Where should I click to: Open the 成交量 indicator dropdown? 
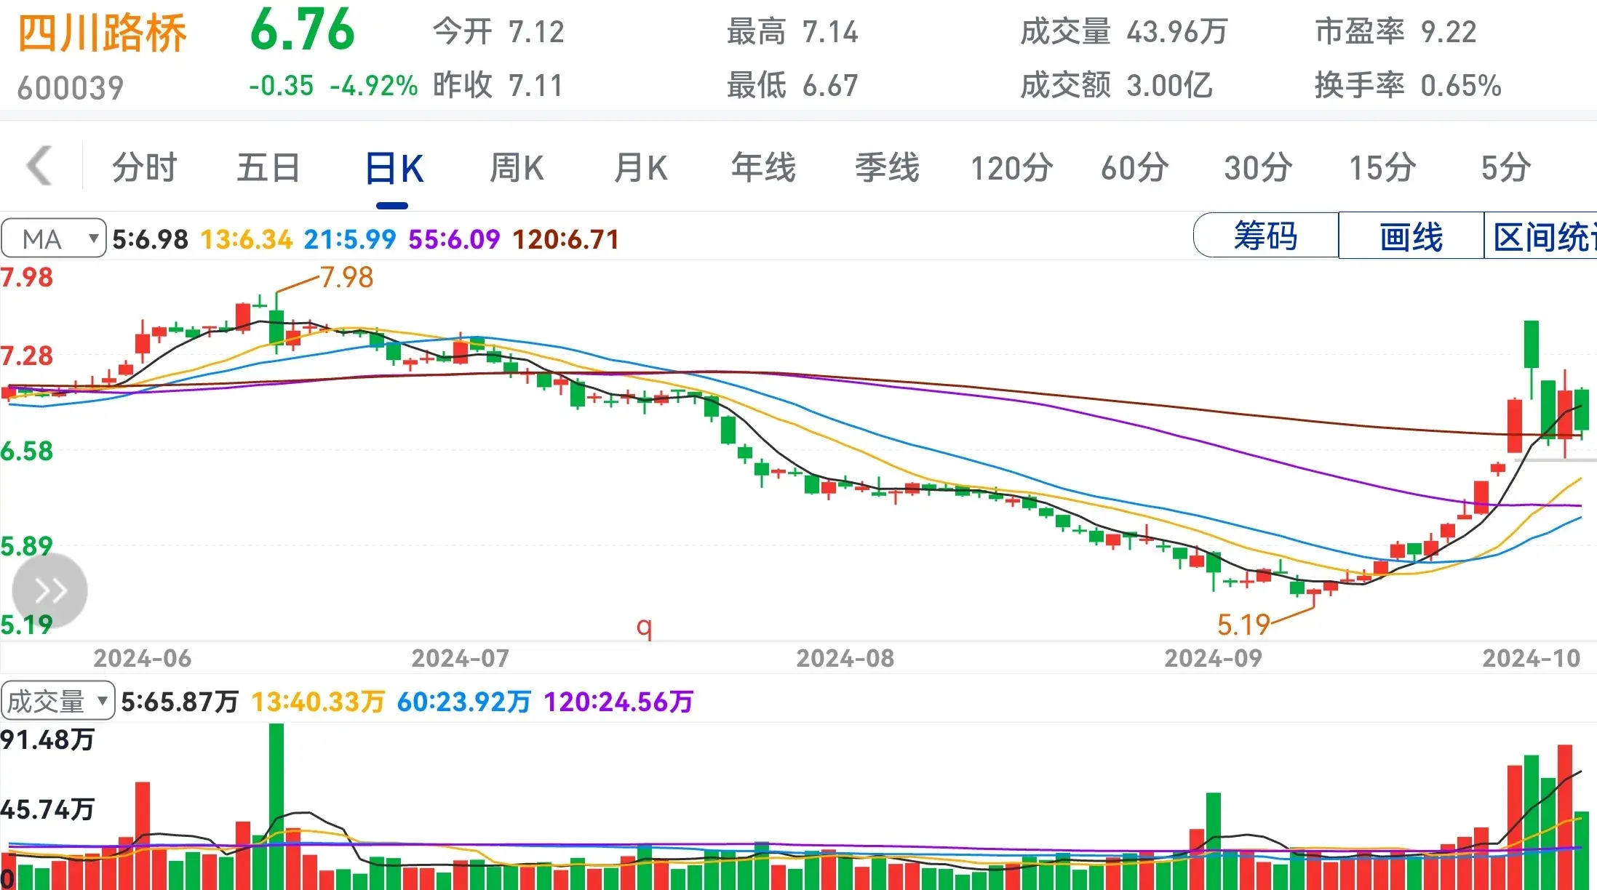[58, 701]
